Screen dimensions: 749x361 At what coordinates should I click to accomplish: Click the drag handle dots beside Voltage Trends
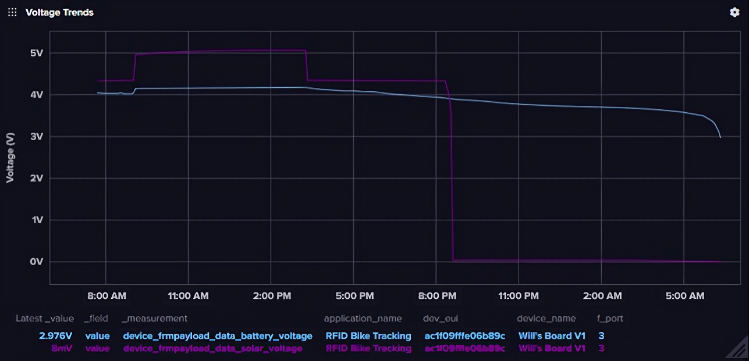pyautogui.click(x=12, y=12)
